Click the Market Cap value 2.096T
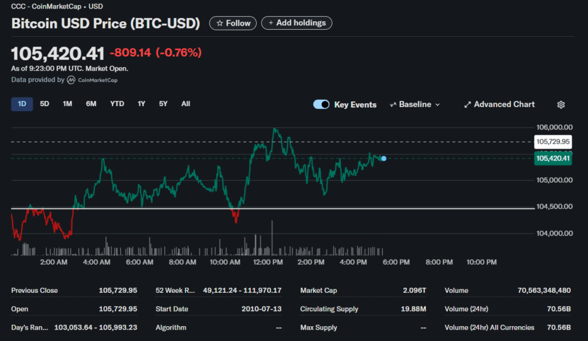This screenshot has height=341, width=588. [x=415, y=291]
